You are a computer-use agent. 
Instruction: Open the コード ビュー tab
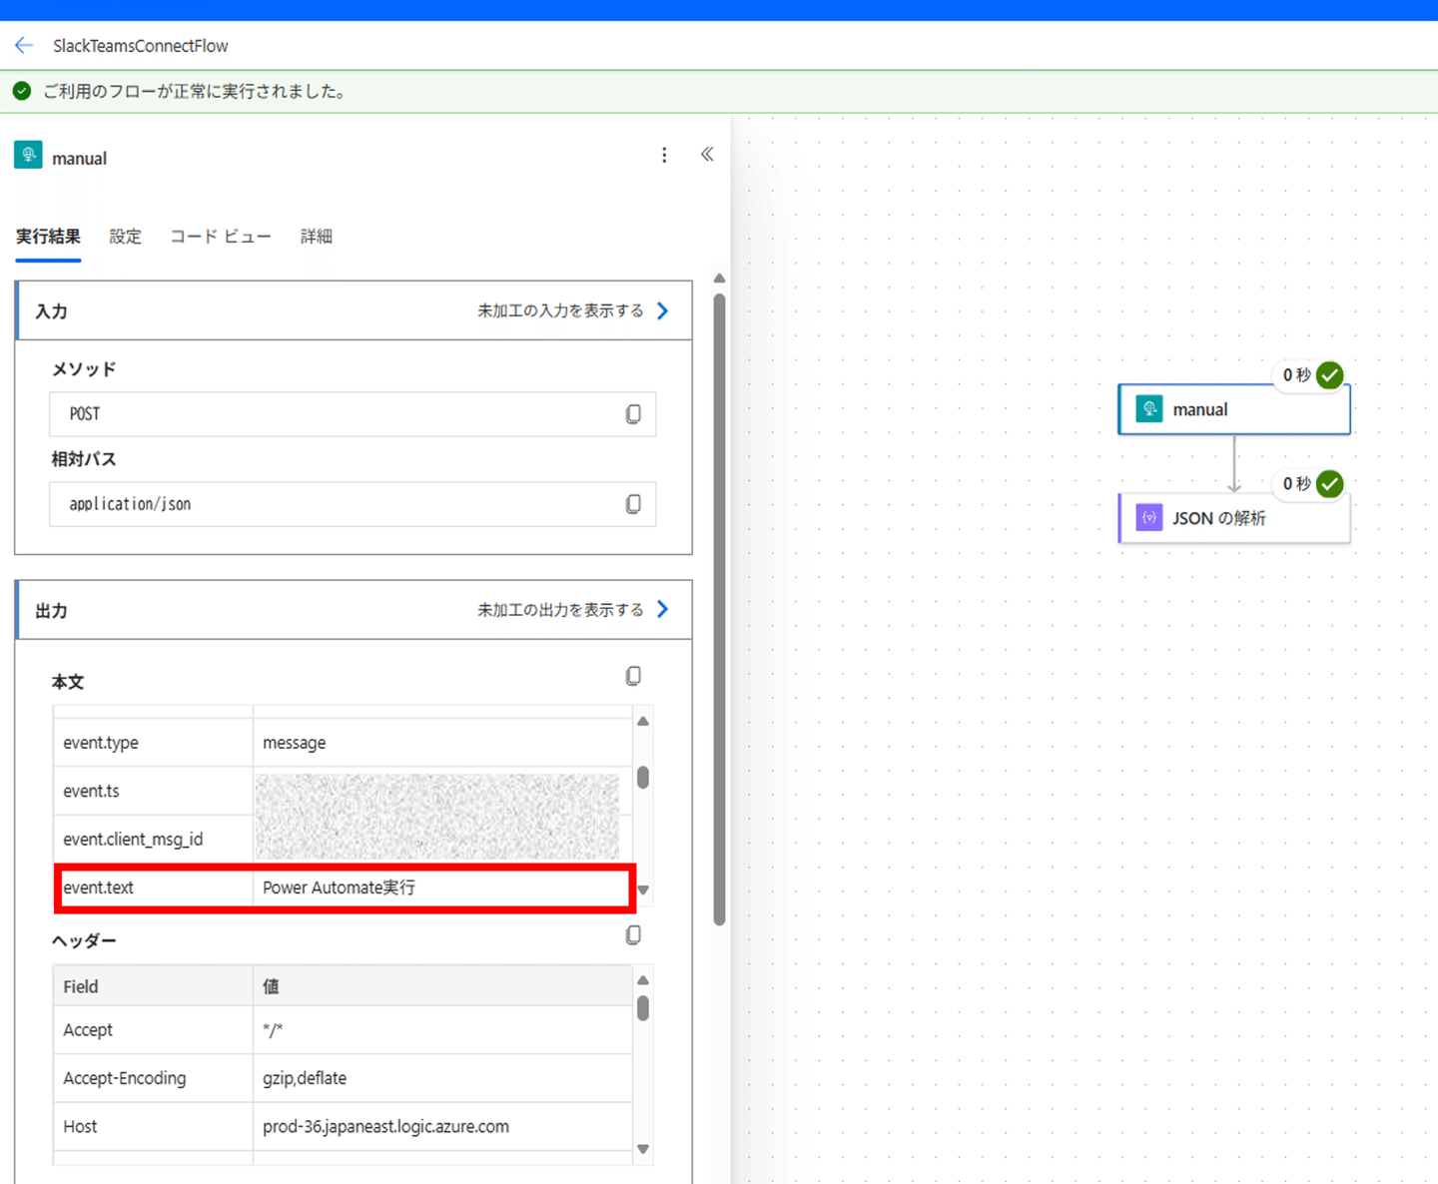[220, 237]
